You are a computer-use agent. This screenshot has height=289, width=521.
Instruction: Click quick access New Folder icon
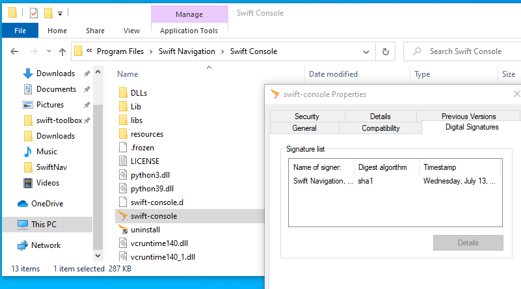tap(48, 13)
